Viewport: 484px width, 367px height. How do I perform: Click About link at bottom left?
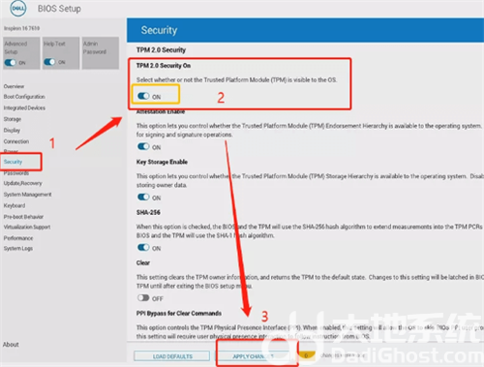point(11,345)
